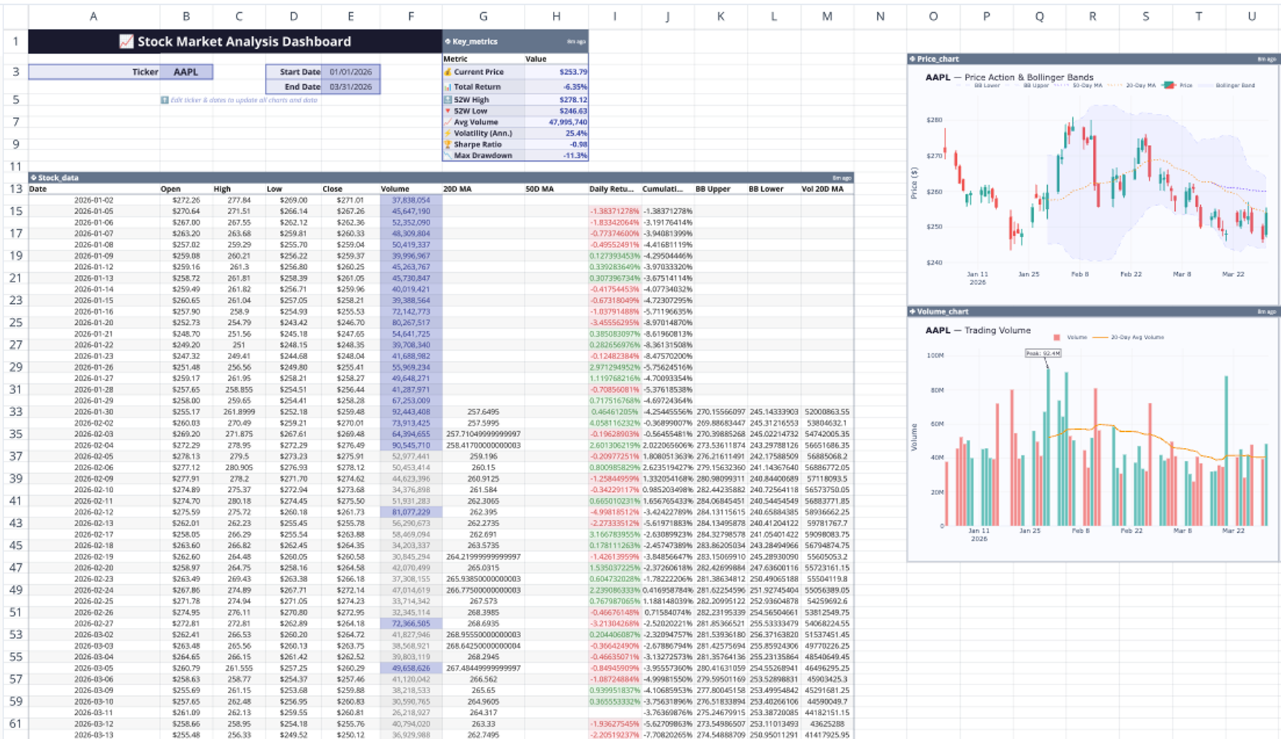Viewport: 1281px width, 739px height.
Task: Click the chart emoji in the dashboard title
Action: tap(126, 42)
